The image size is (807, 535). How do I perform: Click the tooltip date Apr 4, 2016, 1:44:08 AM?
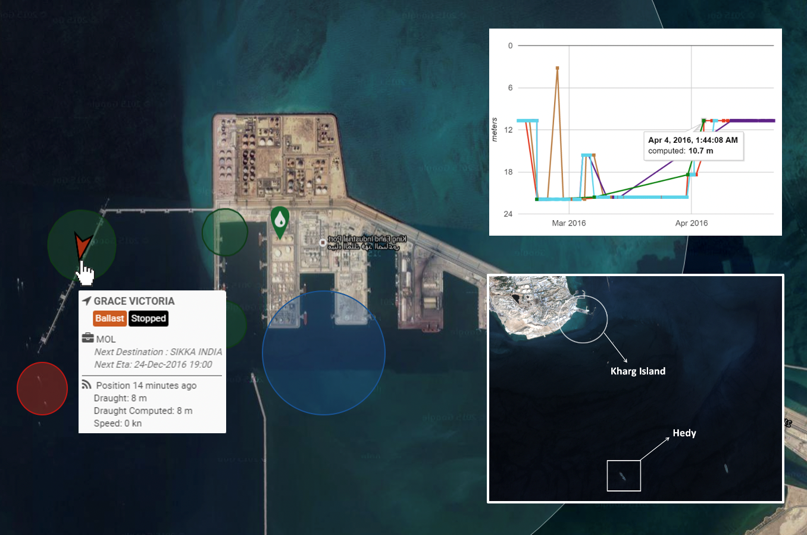pos(693,140)
